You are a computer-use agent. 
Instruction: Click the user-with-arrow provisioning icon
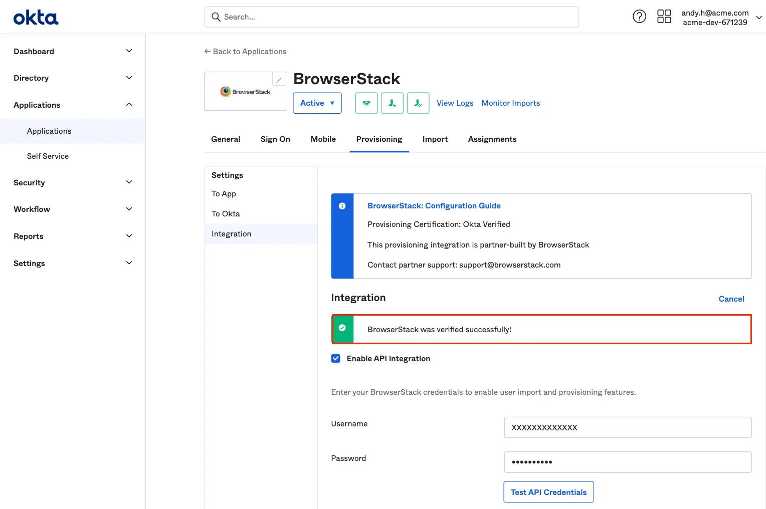(392, 103)
